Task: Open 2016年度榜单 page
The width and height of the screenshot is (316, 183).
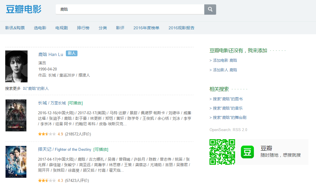Action: pos(146,28)
